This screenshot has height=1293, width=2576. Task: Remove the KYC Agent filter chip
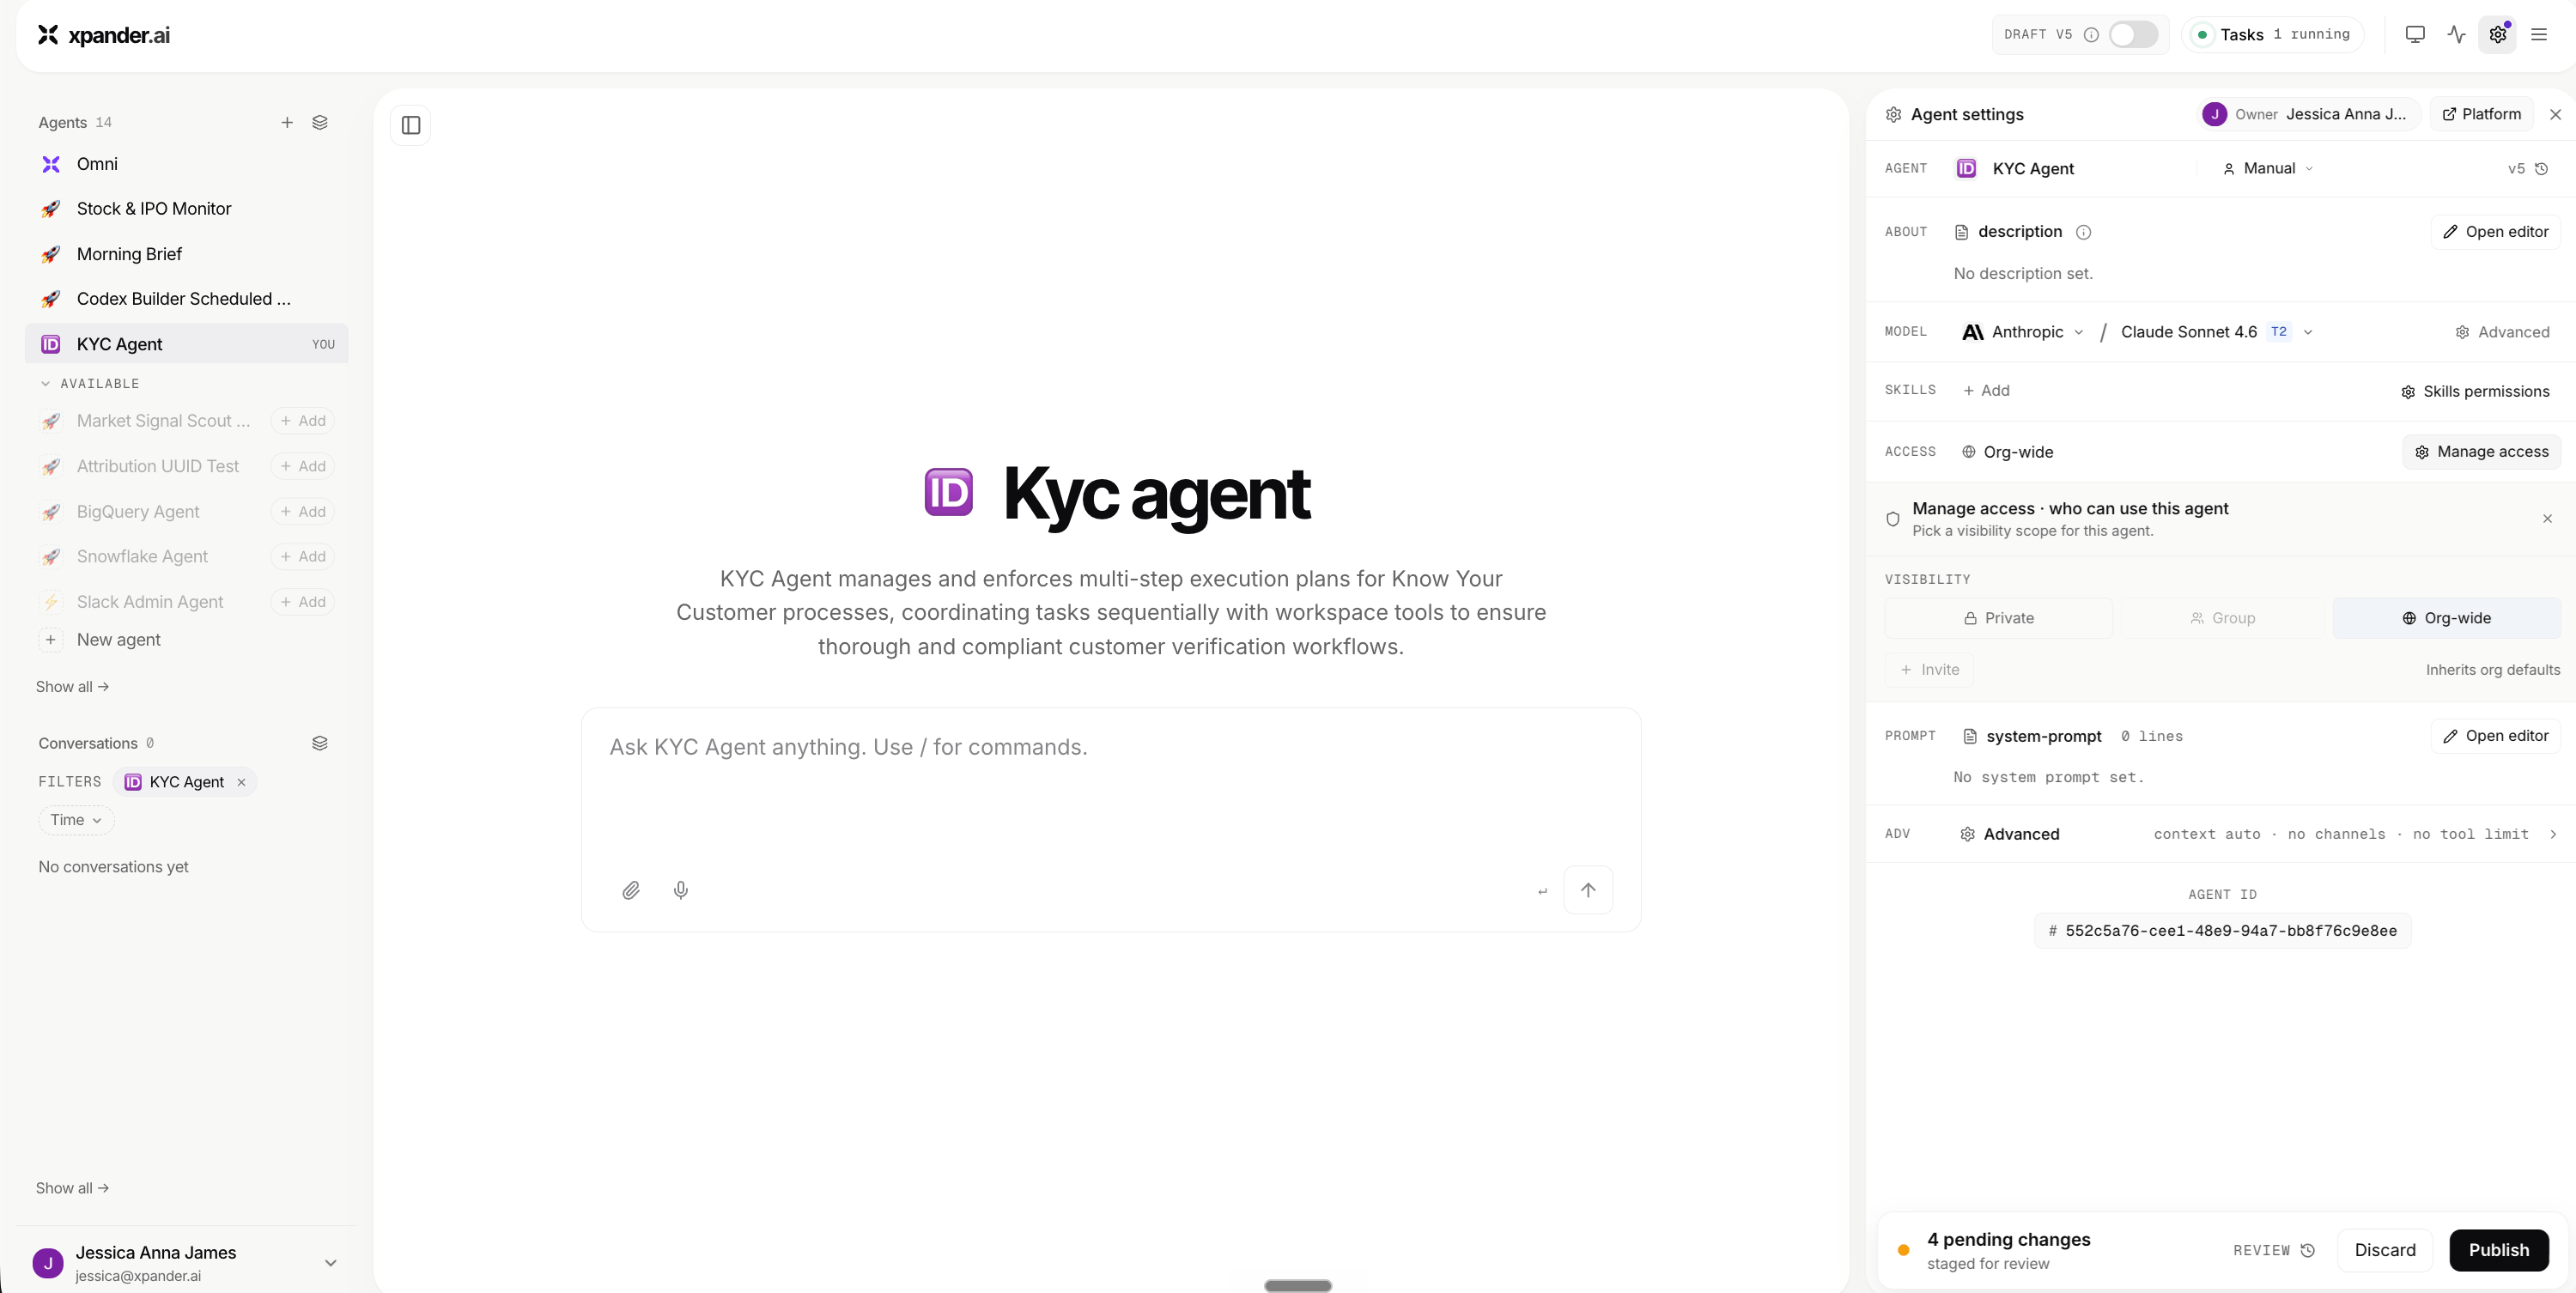click(x=241, y=782)
